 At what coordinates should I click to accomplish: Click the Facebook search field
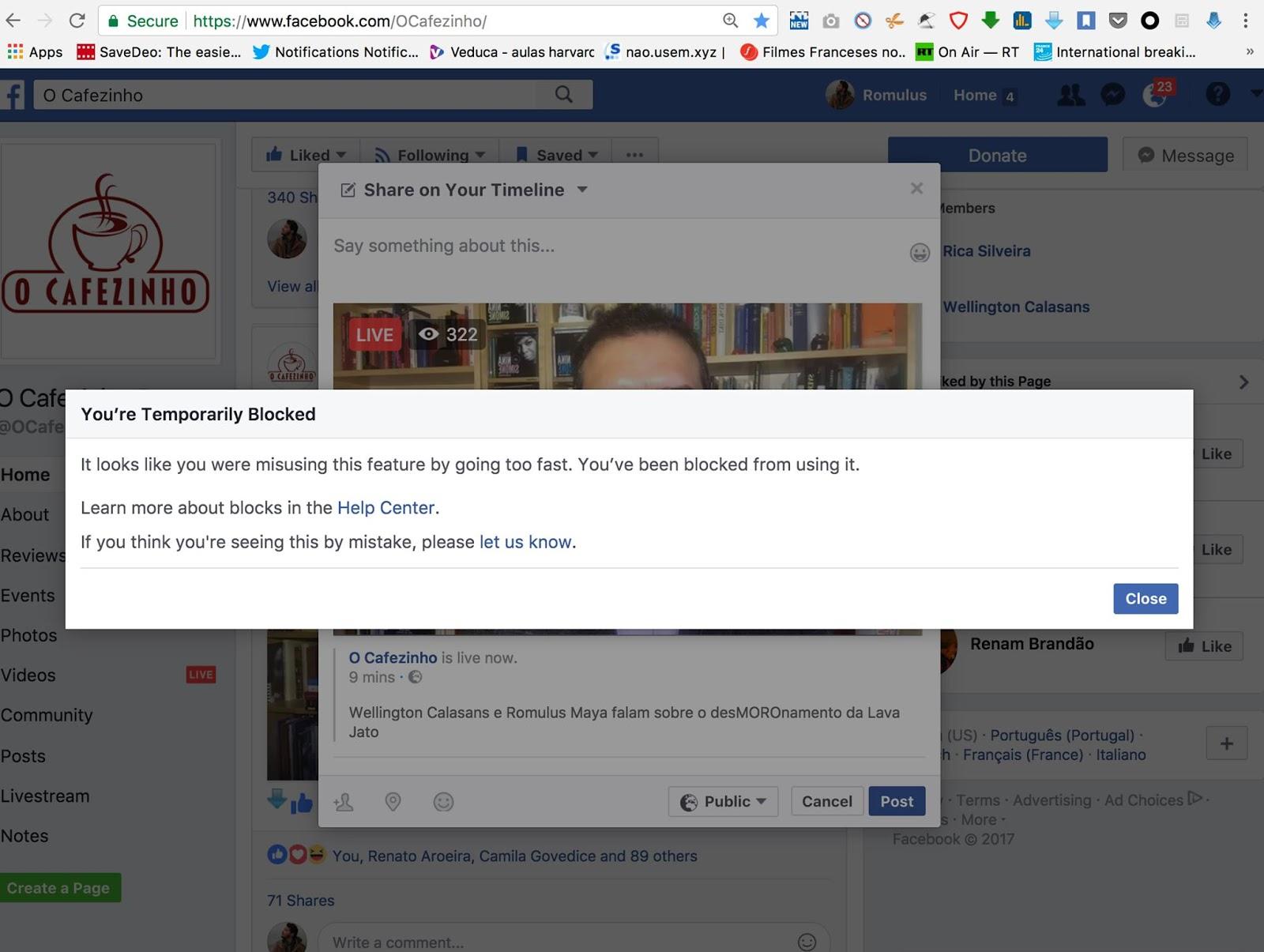coord(286,96)
